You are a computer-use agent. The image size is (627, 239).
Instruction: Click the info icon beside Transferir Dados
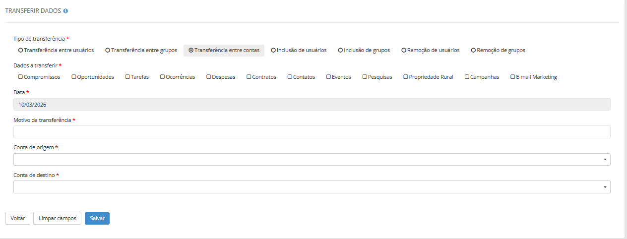tap(65, 11)
